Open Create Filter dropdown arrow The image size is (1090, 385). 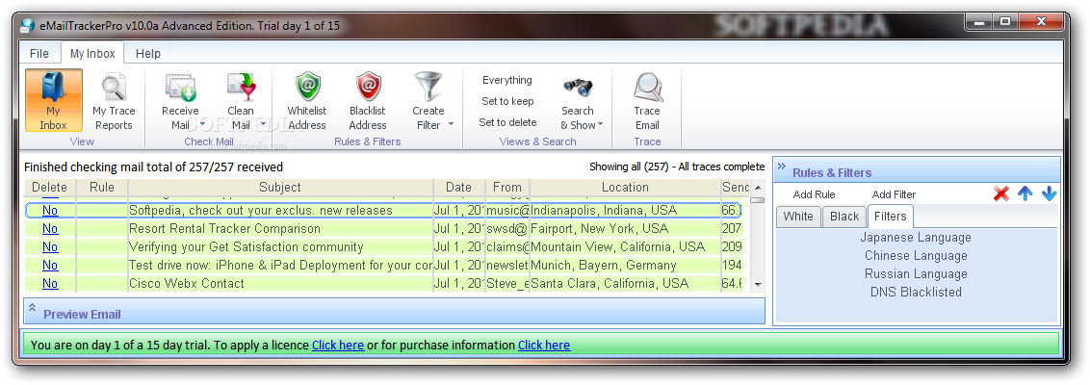click(451, 124)
